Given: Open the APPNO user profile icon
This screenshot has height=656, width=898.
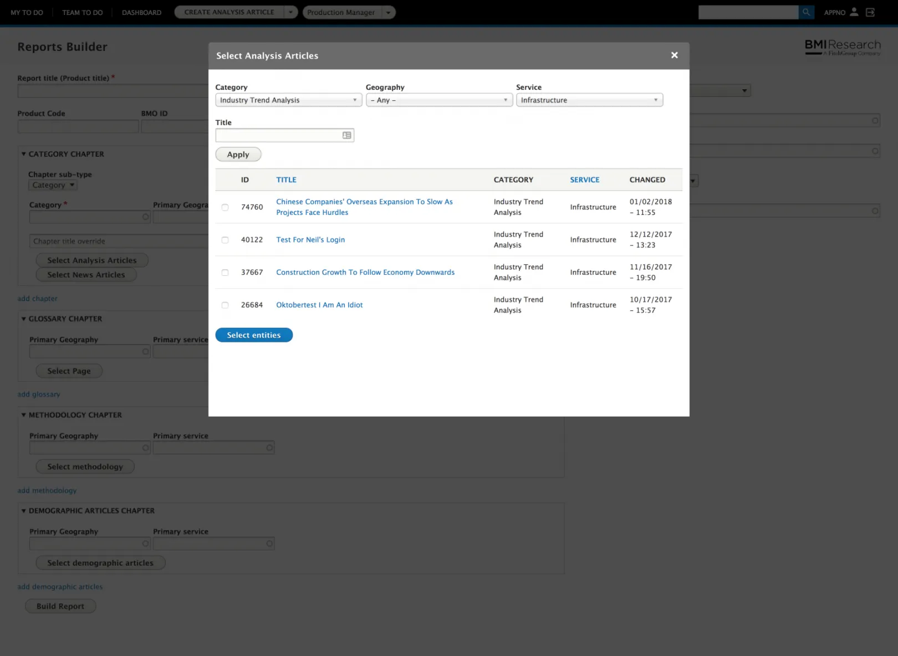Looking at the screenshot, I should 854,12.
